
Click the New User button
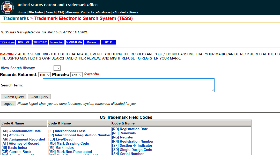(24, 42)
